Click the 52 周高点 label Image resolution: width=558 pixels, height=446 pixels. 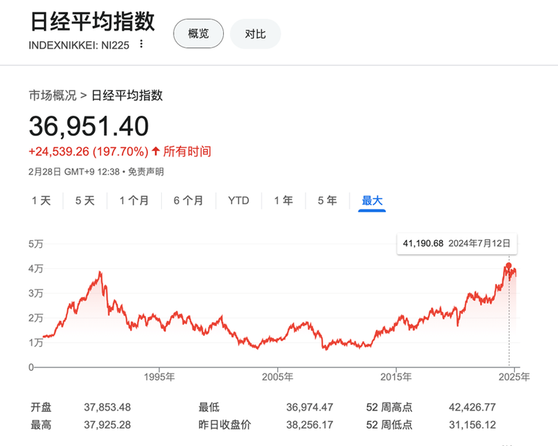click(x=389, y=407)
